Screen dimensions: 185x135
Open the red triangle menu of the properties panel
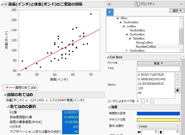[109, 4]
